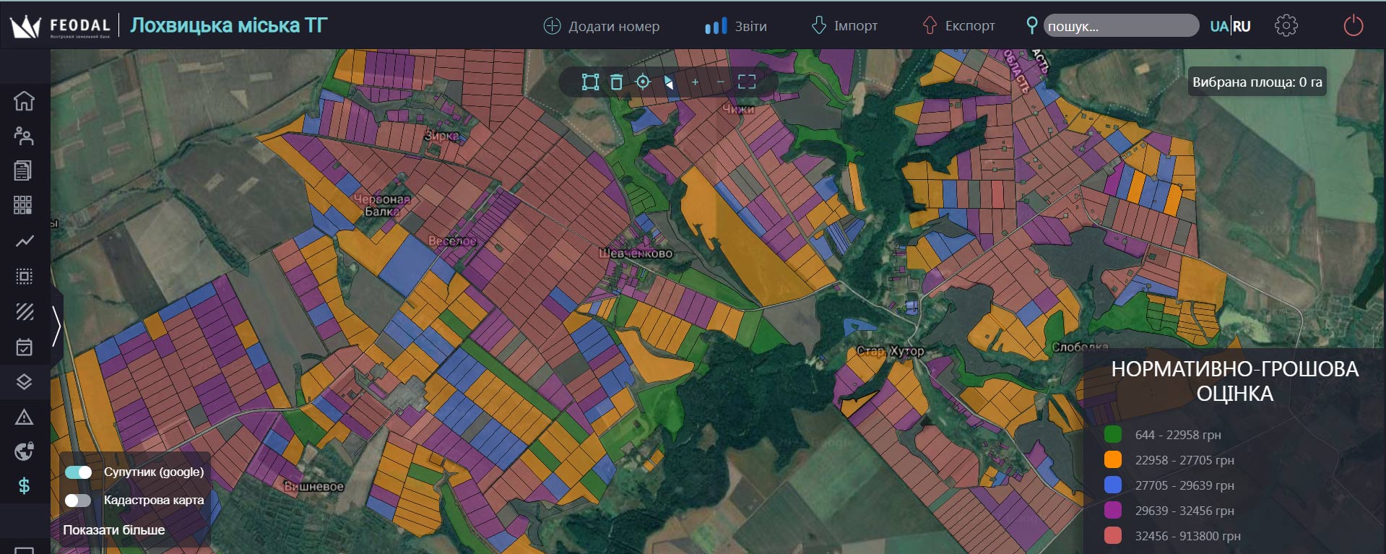Open the calendar icon in the sidebar
The image size is (1386, 554).
pos(24,347)
